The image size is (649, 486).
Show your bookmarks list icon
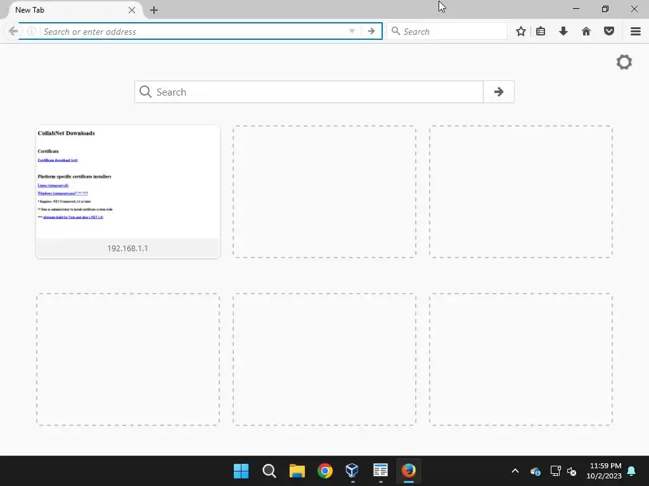click(x=541, y=32)
